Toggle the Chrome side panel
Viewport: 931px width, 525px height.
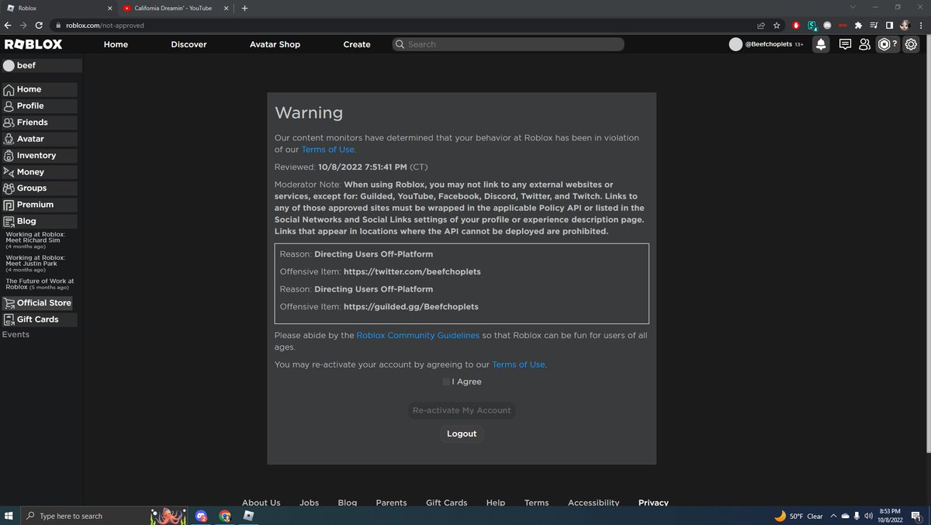[x=889, y=25]
